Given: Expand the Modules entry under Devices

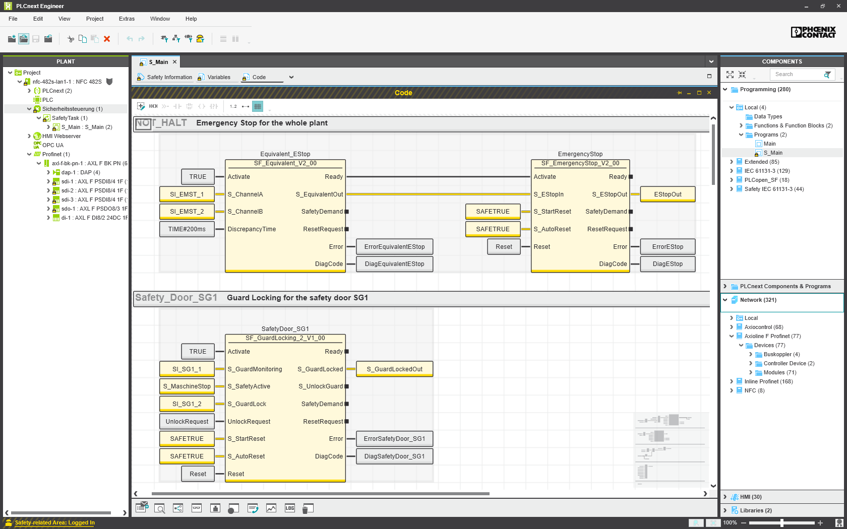Looking at the screenshot, I should 751,372.
